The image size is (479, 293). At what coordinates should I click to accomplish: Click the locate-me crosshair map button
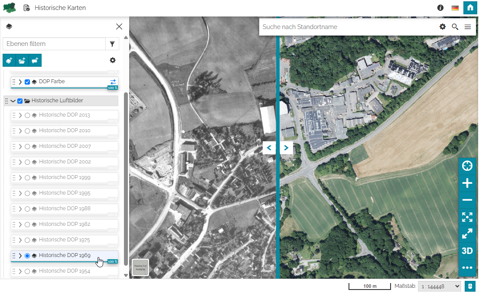(x=467, y=166)
